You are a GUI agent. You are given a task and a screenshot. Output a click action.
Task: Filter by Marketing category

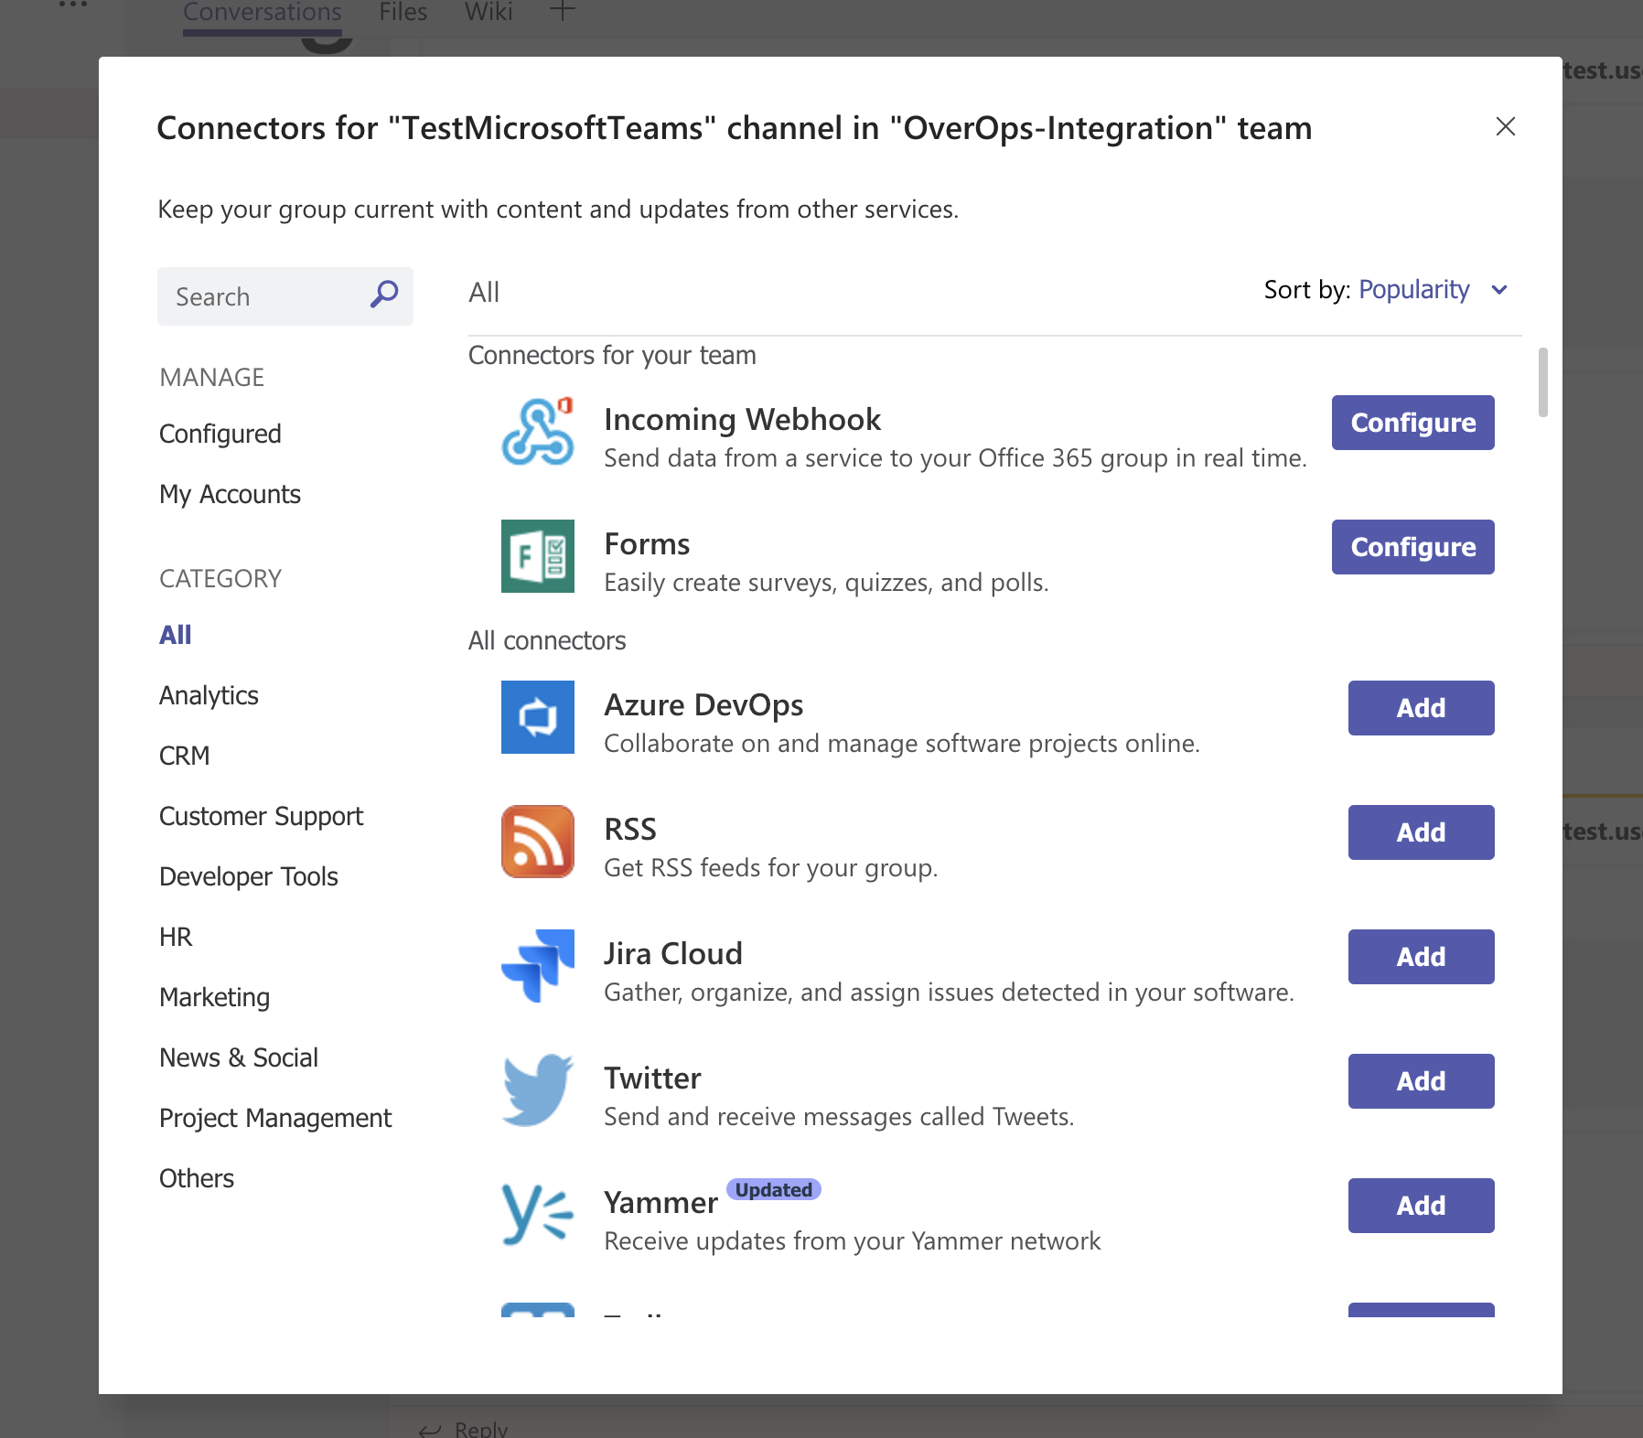[x=215, y=997]
